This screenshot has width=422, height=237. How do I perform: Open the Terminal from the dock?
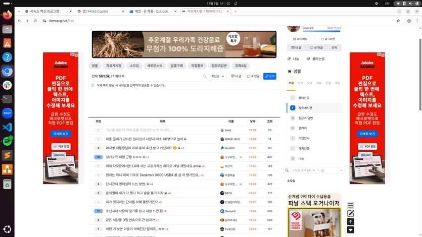[x=7, y=99]
